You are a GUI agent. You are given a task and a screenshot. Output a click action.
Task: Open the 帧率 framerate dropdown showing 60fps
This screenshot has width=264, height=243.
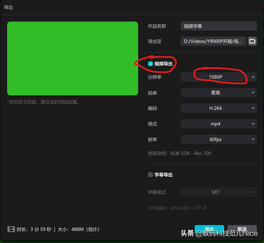coord(218,139)
